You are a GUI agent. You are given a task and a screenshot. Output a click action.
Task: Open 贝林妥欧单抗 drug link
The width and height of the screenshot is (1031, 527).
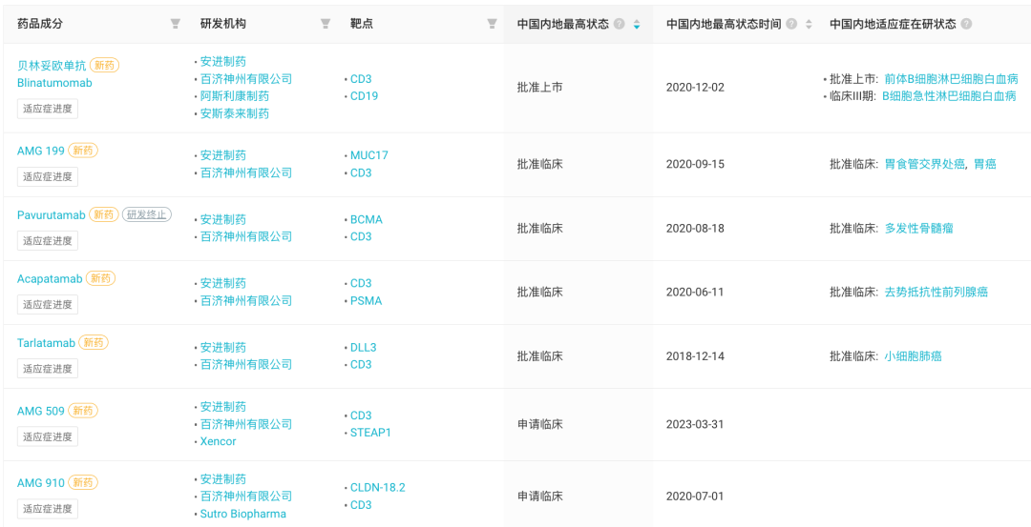(x=52, y=65)
